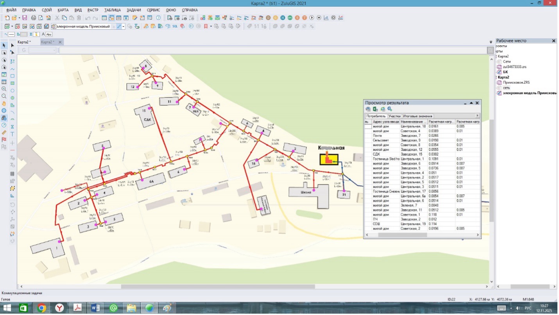559x315 pixels.
Task: Click the binoculars search tool
Action: (4, 118)
